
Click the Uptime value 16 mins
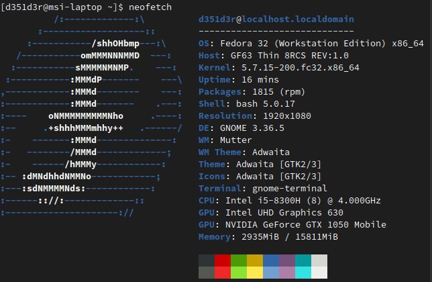click(260, 80)
